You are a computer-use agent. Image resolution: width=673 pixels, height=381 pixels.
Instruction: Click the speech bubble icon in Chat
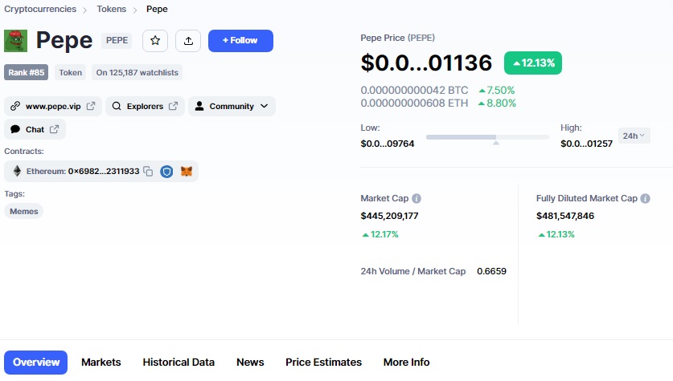[x=15, y=129]
